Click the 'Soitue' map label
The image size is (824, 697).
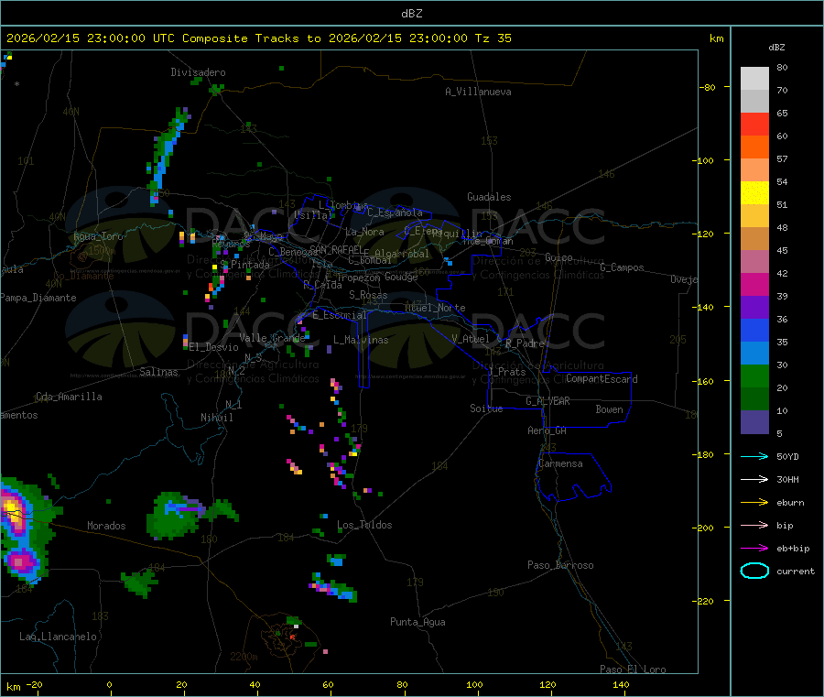(x=486, y=408)
